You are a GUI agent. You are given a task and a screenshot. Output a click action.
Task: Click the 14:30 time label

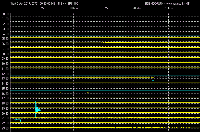pyautogui.click(x=5, y=84)
